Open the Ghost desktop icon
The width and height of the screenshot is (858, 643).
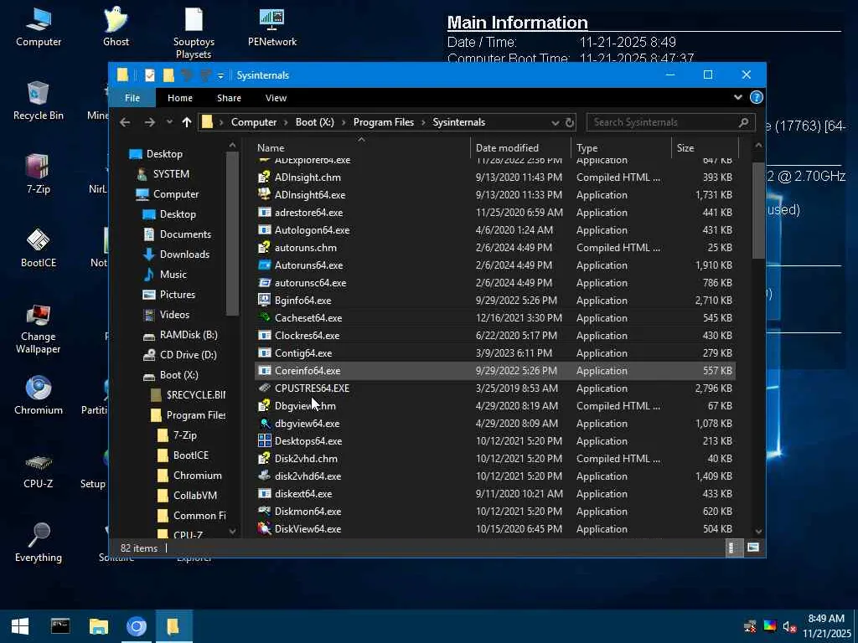[116, 26]
